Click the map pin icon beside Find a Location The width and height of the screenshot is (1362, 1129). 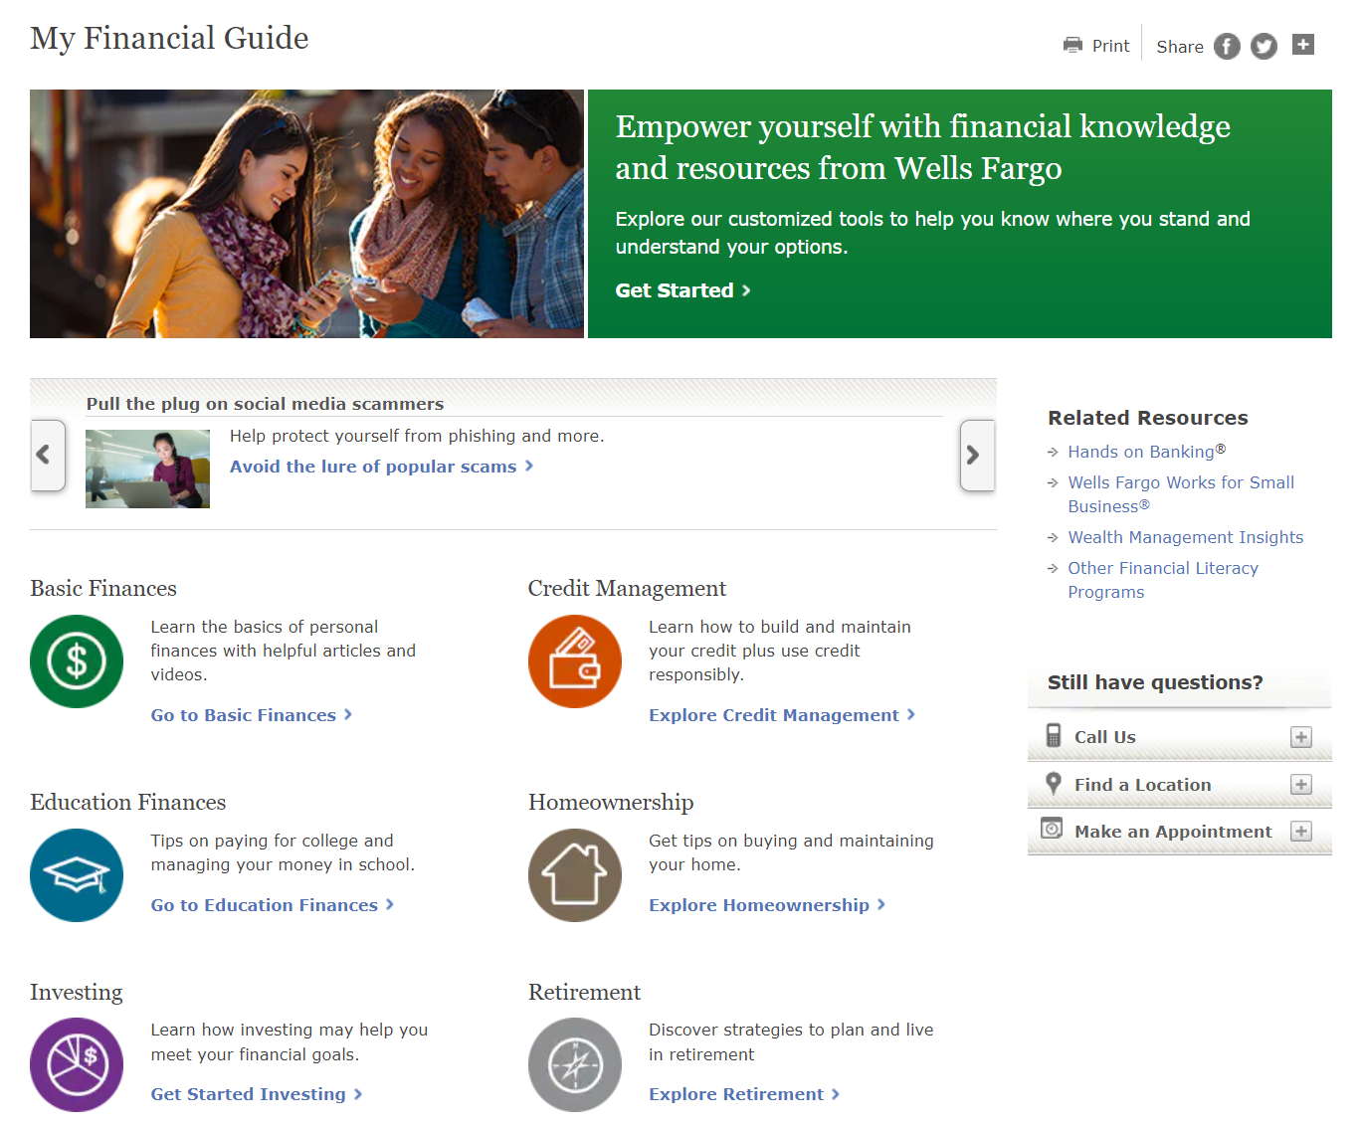tap(1054, 783)
